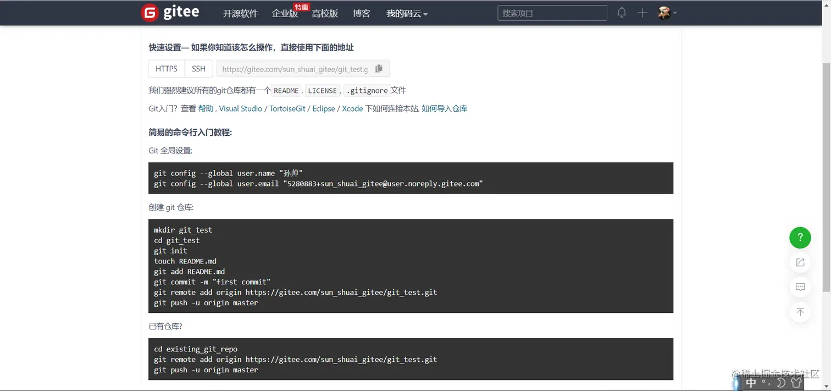Click the git add README.md line
This screenshot has width=831, height=391.
pyautogui.click(x=190, y=272)
